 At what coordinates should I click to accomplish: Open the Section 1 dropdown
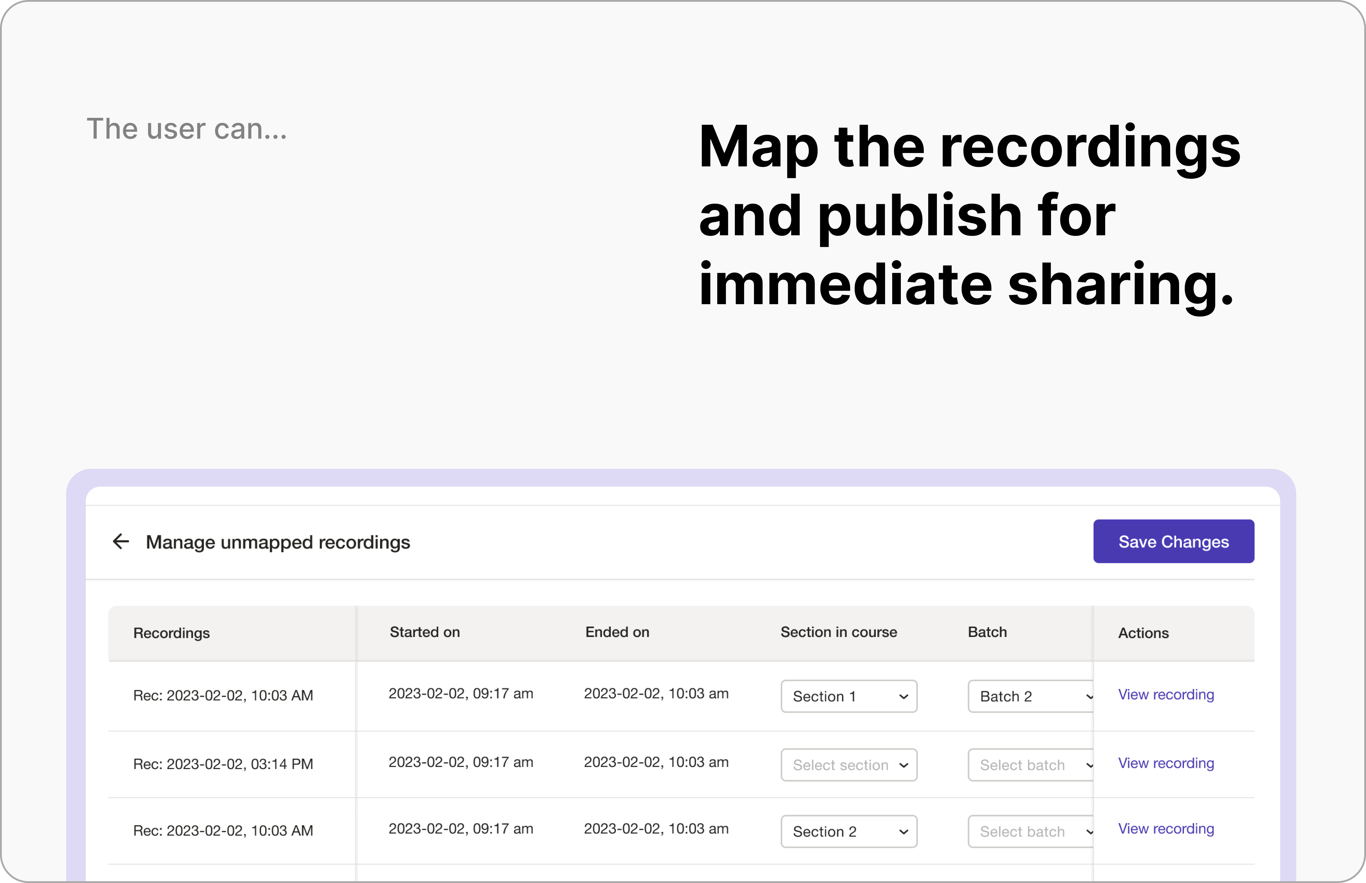849,696
